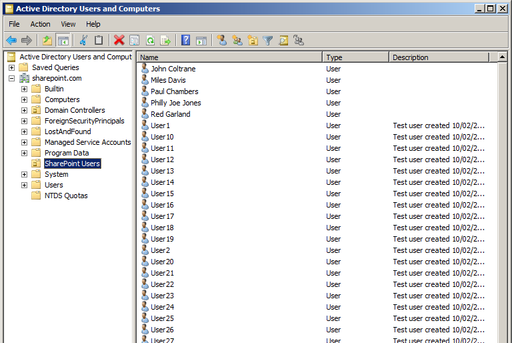Click the Export List icon
Screen dimensions: 512x343
click(165, 40)
